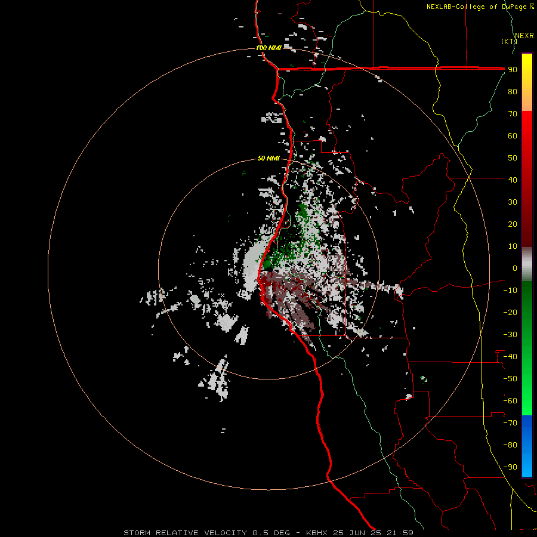Click the STORM RELATIVE VELOCITY caption text
Viewport: 537px width, 537px height.
coord(186,533)
